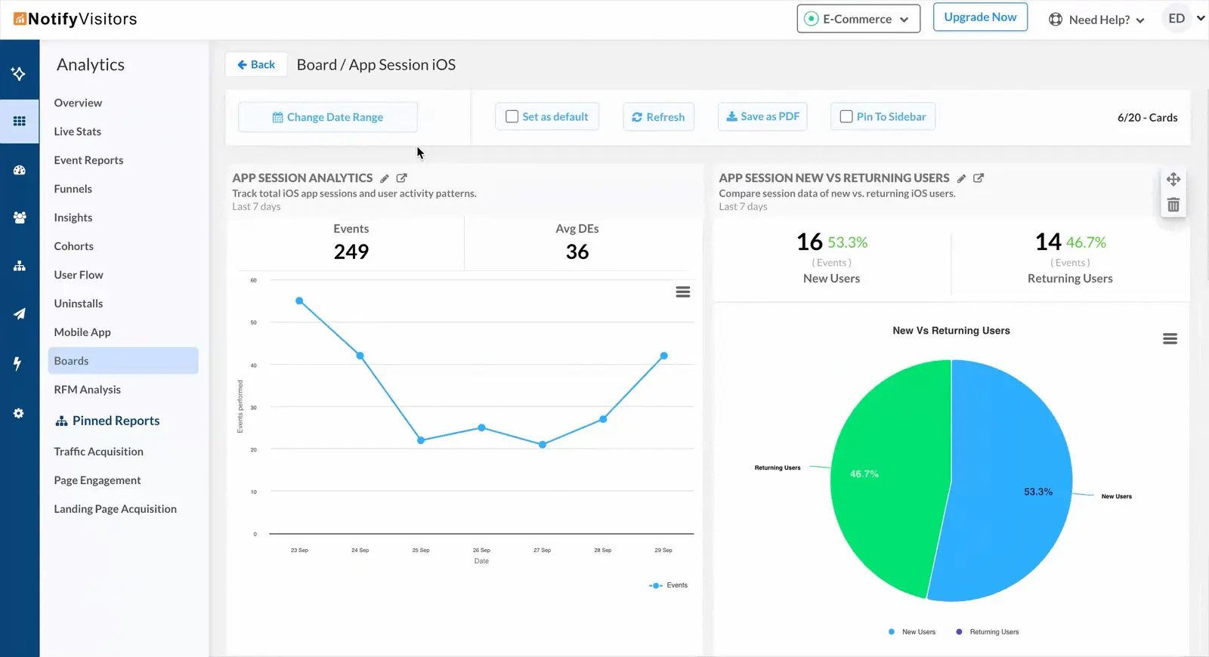
Task: Select RFM Analysis from the sidebar
Action: click(88, 390)
